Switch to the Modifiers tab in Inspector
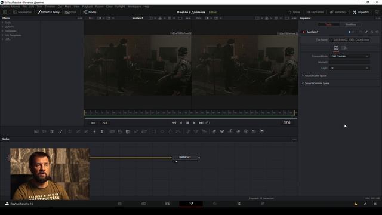 coord(351,24)
